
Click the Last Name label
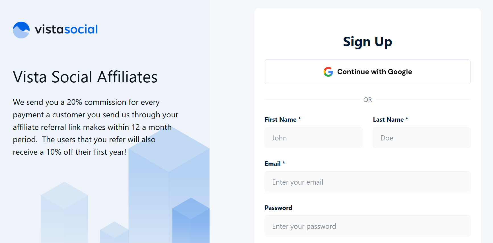(389, 120)
